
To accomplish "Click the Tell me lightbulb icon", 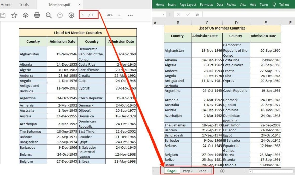I will 274,4.
